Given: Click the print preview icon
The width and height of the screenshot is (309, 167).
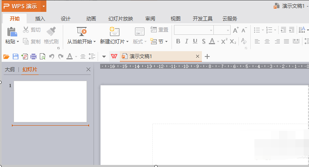Looking at the screenshot, I should coord(42,56).
